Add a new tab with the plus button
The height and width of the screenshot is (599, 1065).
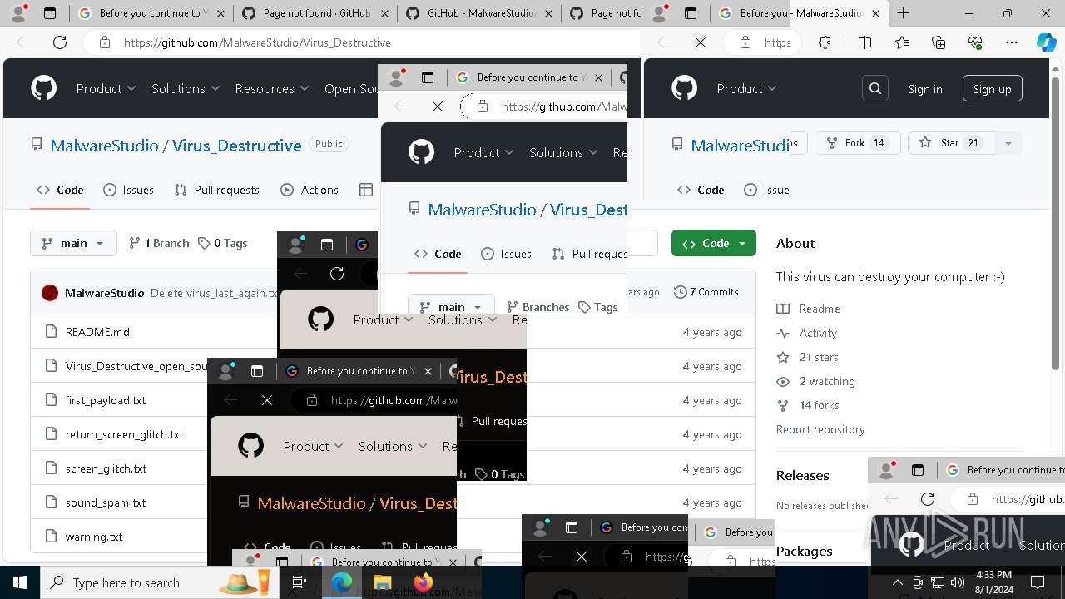coord(904,13)
